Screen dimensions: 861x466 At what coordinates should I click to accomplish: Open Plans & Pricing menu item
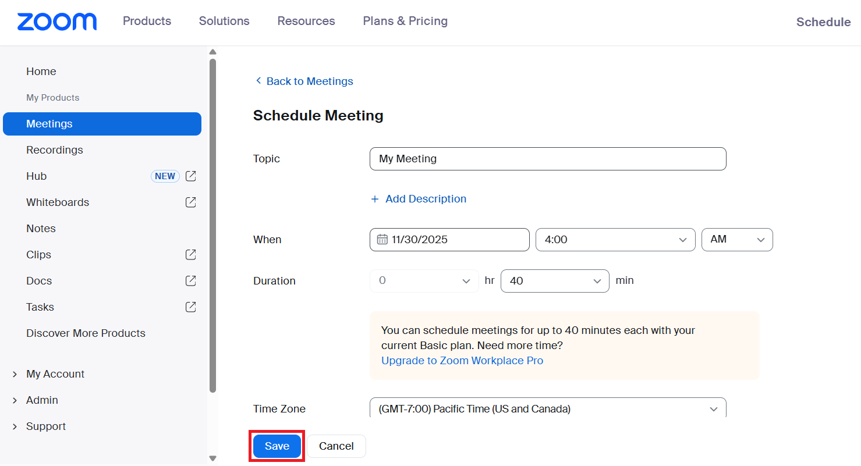click(x=405, y=22)
